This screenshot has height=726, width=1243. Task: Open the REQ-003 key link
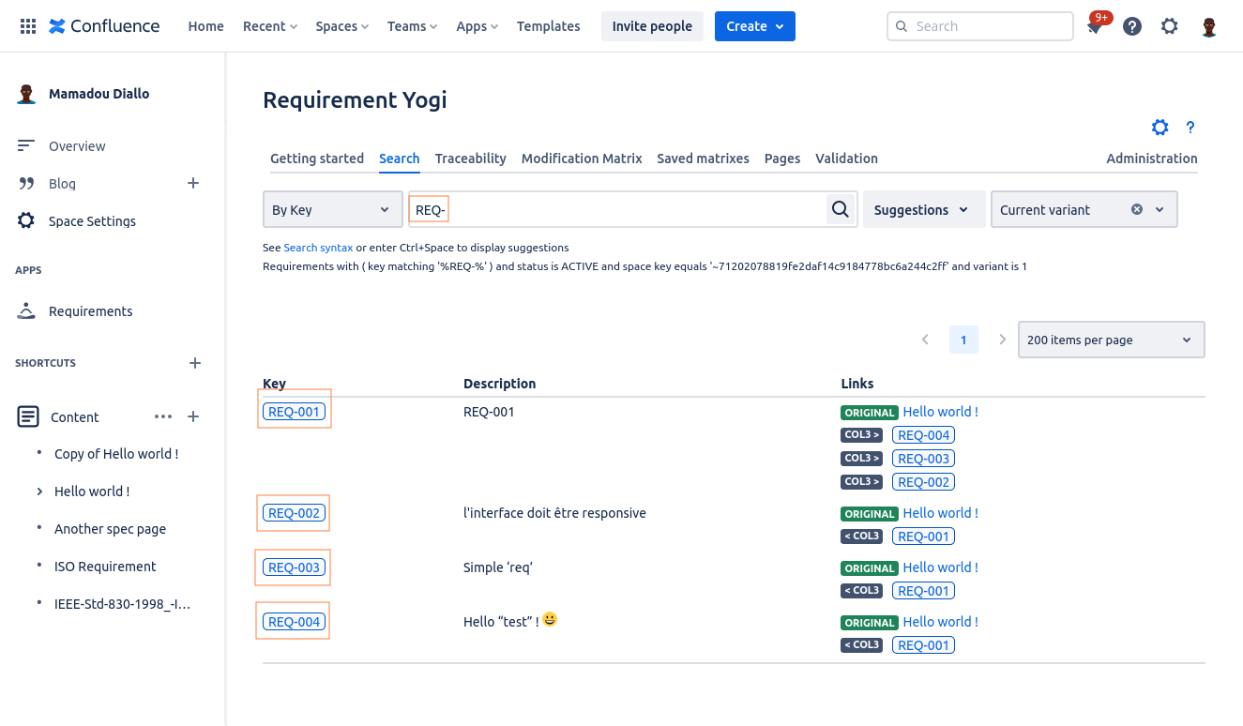(x=295, y=567)
